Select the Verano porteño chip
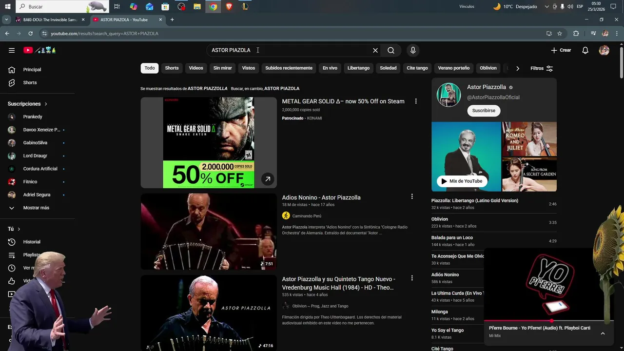Image resolution: width=624 pixels, height=351 pixels. 454,68
